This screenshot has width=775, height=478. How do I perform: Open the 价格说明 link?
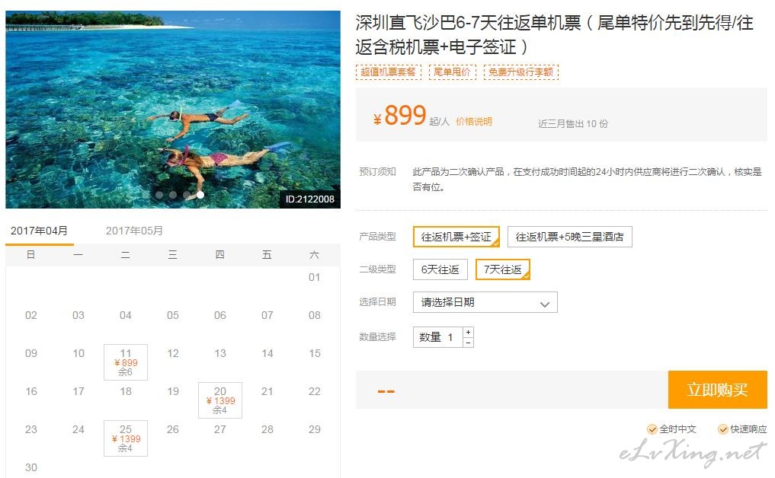(x=473, y=122)
